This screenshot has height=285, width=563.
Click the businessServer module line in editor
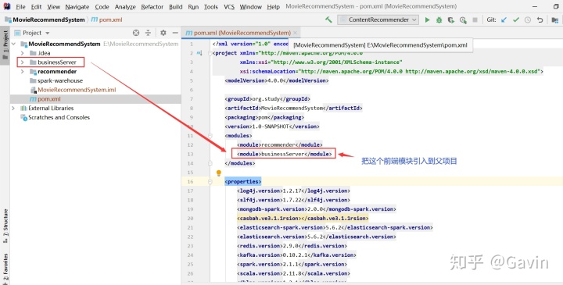(285, 154)
